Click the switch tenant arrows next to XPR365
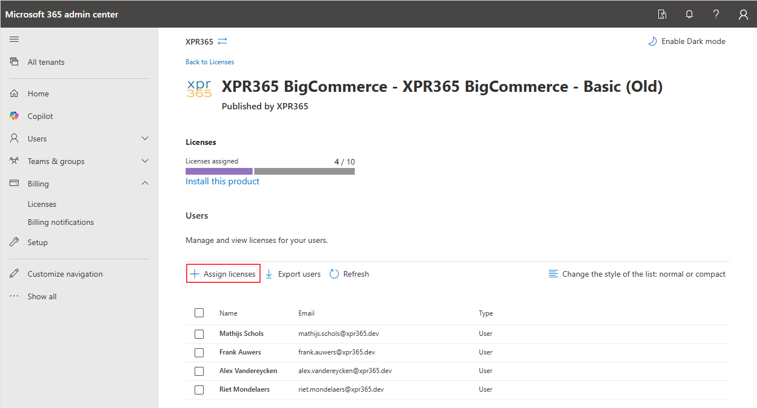757x408 pixels. pos(222,41)
